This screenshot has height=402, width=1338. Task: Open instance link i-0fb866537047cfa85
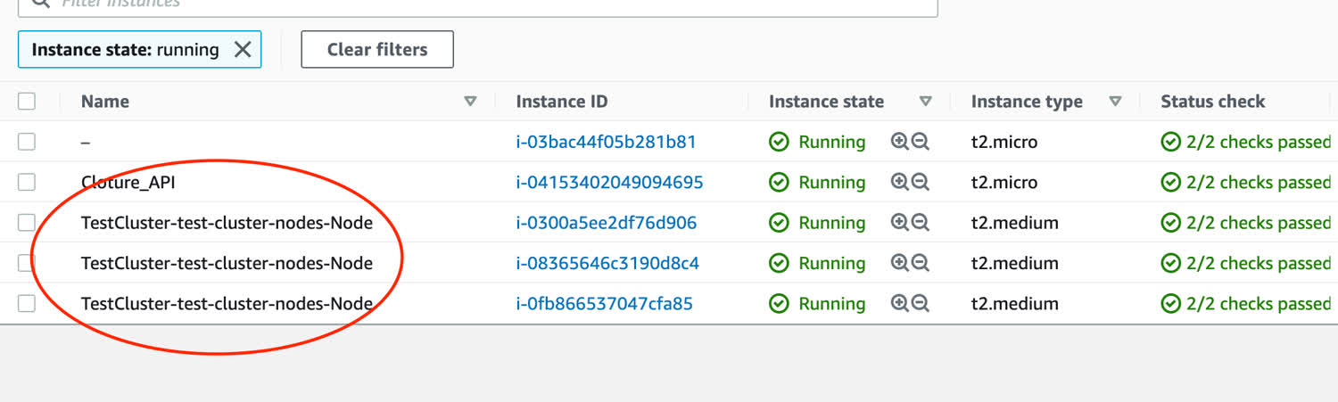(604, 303)
